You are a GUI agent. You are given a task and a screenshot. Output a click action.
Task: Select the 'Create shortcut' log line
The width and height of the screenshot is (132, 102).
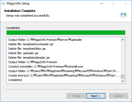pyautogui.click(x=64, y=75)
